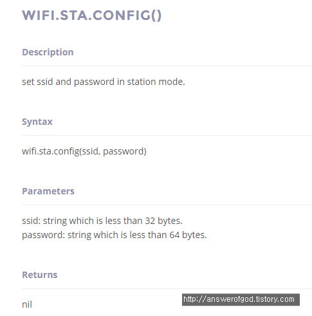Open the answerofgod.tistory.com watermark link
Image resolution: width=312 pixels, height=316 pixels.
(241, 299)
